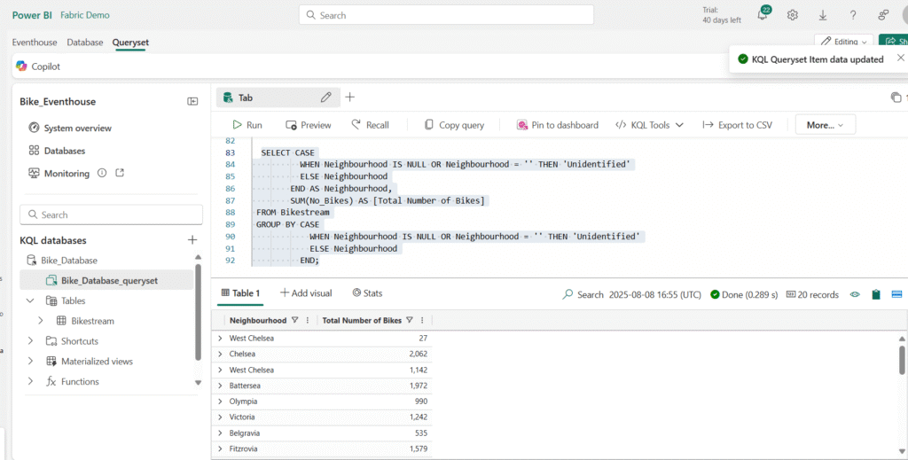The image size is (908, 460).
Task: Rename the Tab using the pencil icon
Action: pyautogui.click(x=326, y=97)
